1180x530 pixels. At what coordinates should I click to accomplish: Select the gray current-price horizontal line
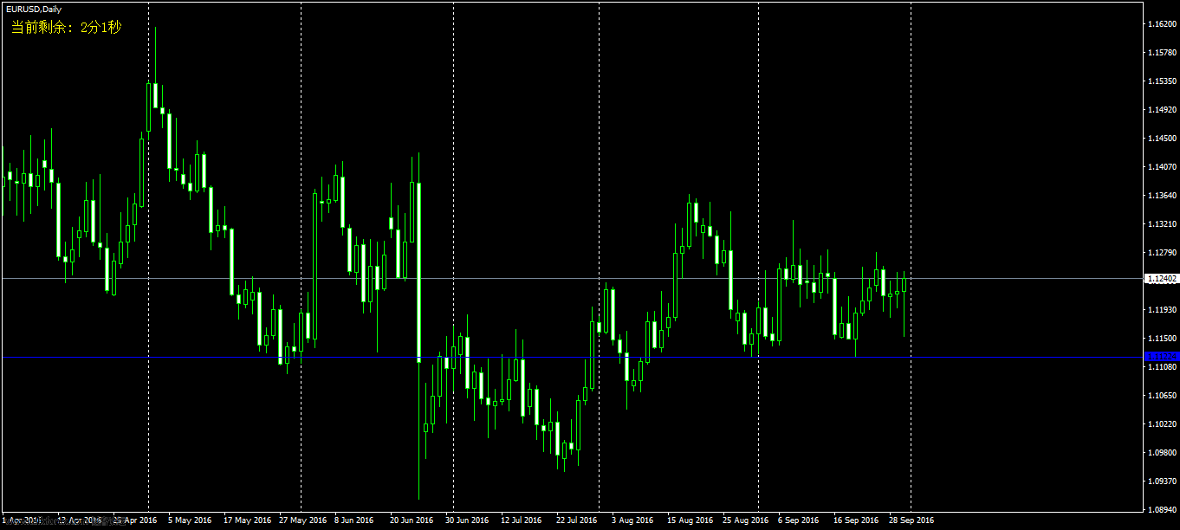coord(573,278)
